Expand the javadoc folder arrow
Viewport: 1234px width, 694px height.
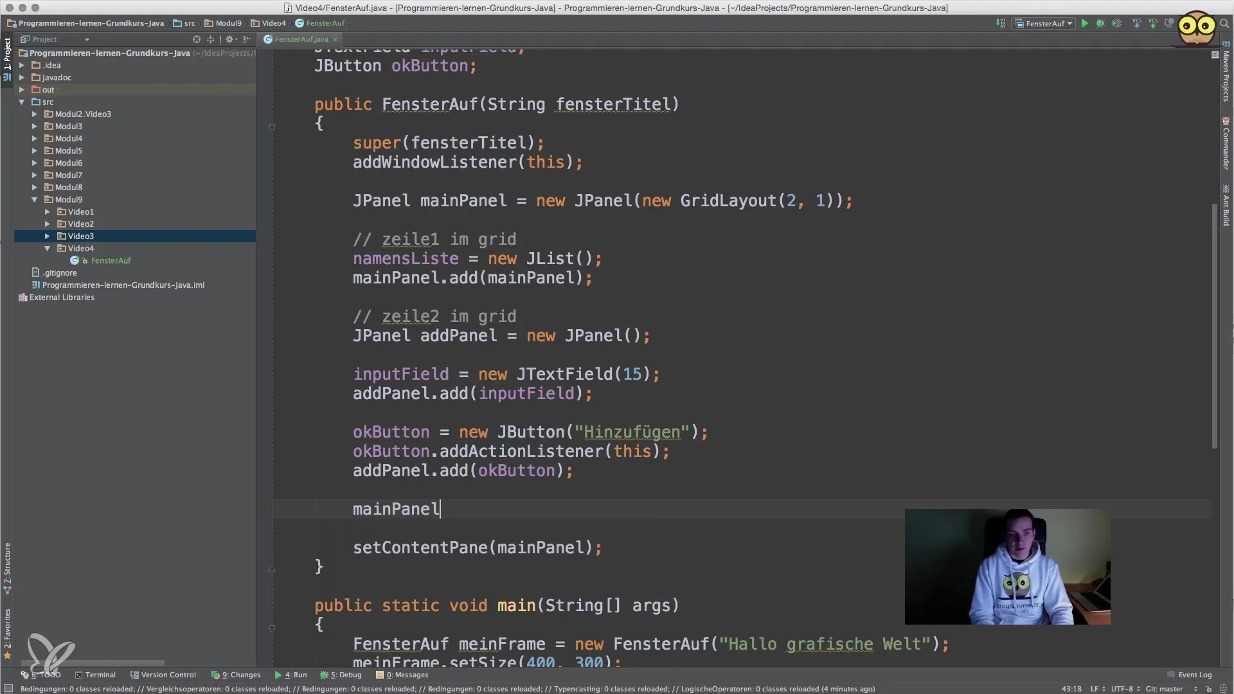(x=22, y=78)
